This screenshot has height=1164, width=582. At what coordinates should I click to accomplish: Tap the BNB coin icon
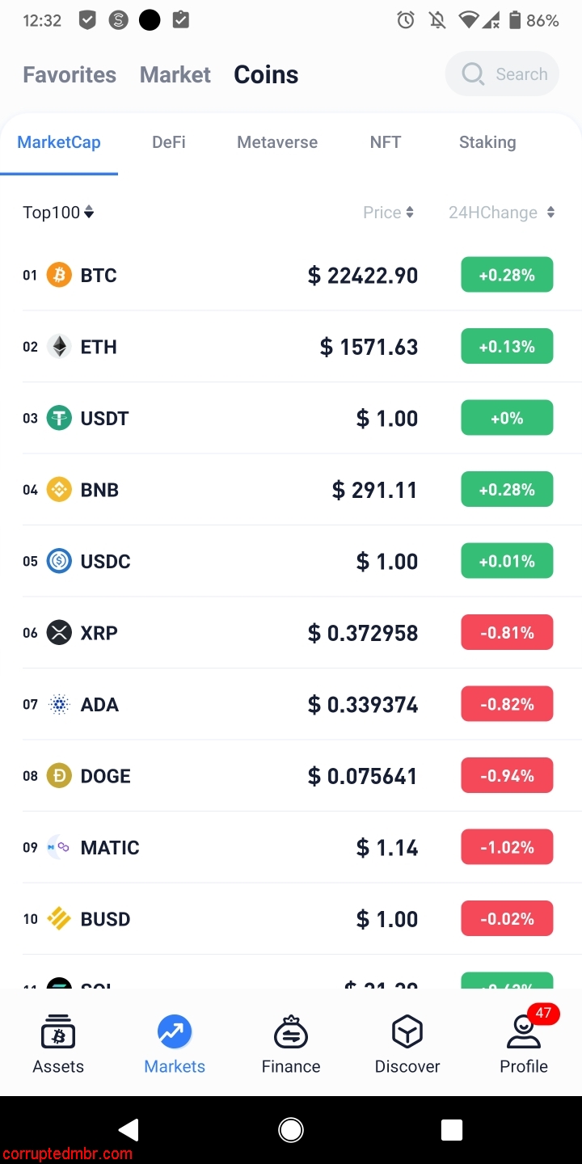click(x=59, y=490)
